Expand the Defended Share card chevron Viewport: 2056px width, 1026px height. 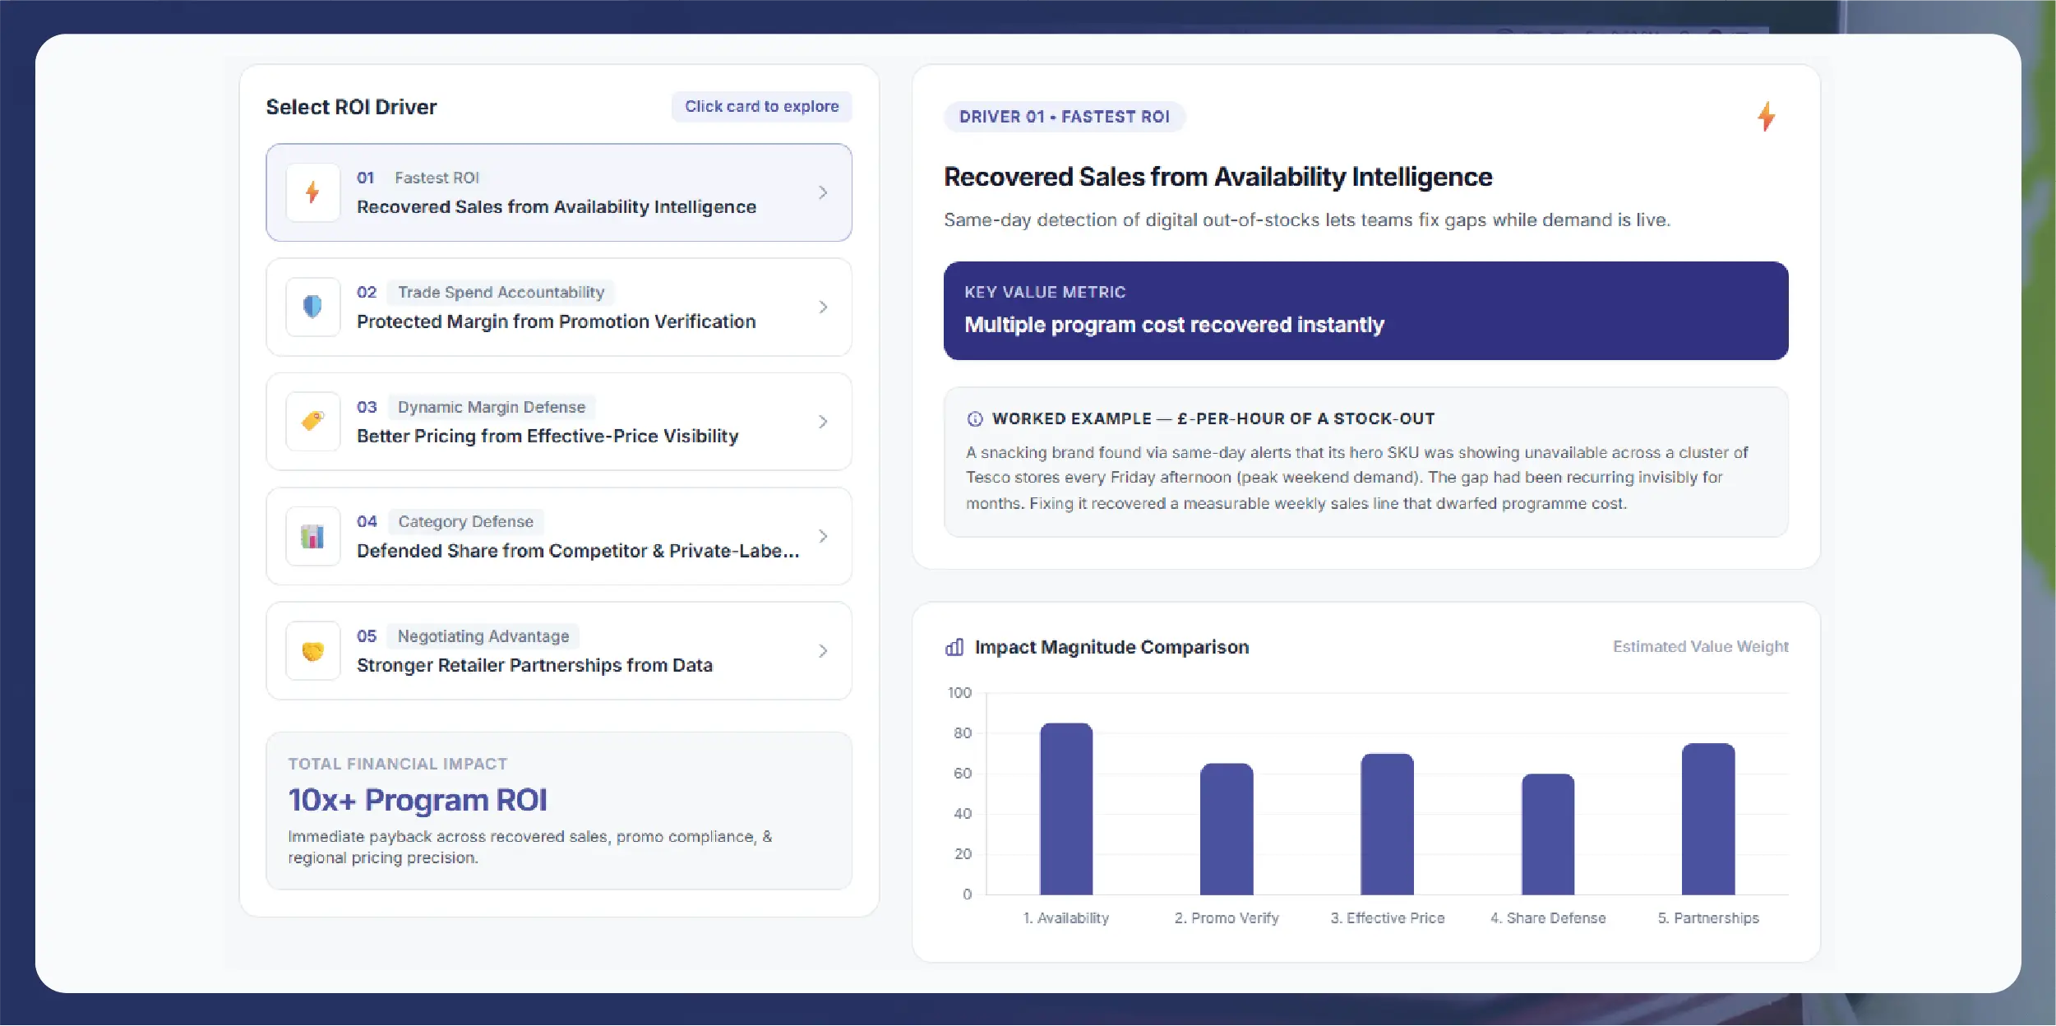[x=823, y=536]
